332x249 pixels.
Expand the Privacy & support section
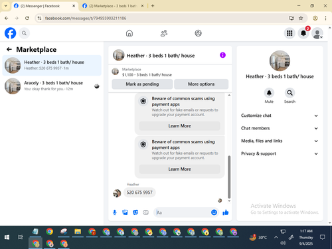[x=280, y=153]
